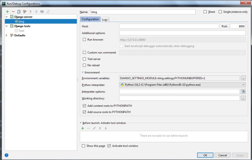Viewport: 252px width, 160px height.
Task: Add a before launch task with the plus icon
Action: (83, 128)
